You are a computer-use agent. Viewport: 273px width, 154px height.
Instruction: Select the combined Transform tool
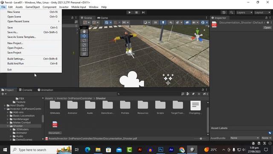coord(84,54)
